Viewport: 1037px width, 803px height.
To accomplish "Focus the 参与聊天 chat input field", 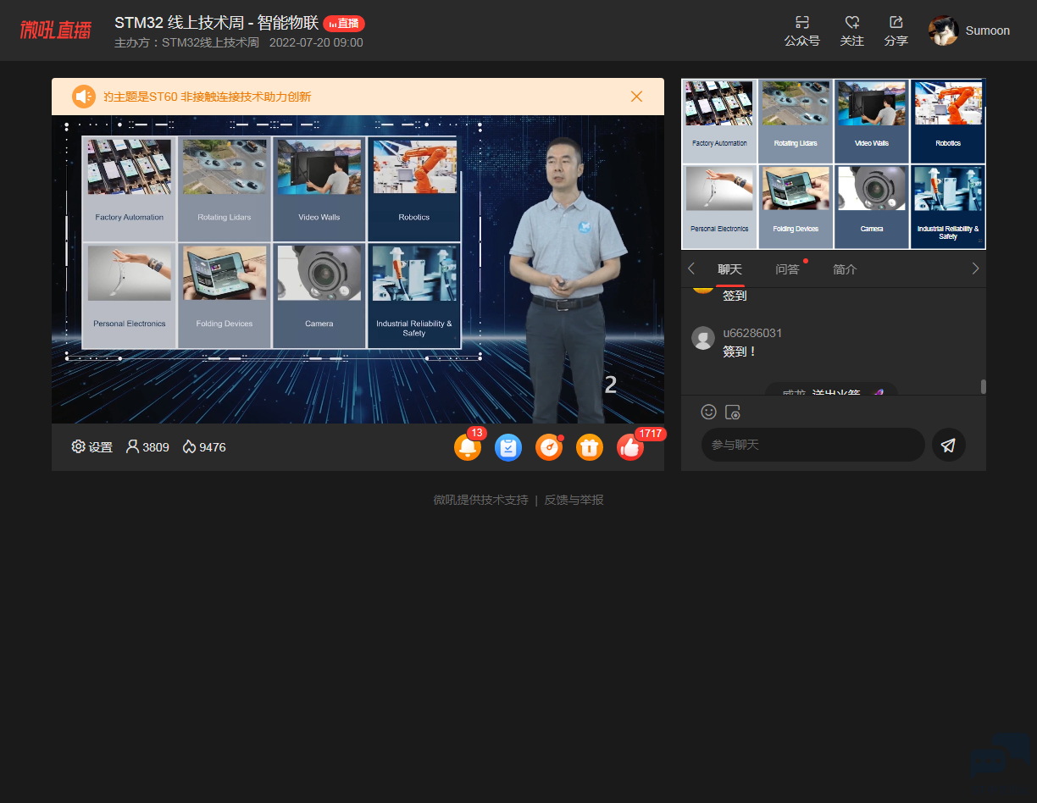I will coord(813,445).
